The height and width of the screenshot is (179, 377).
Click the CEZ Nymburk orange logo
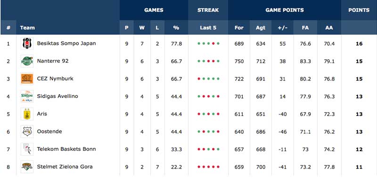pyautogui.click(x=27, y=79)
